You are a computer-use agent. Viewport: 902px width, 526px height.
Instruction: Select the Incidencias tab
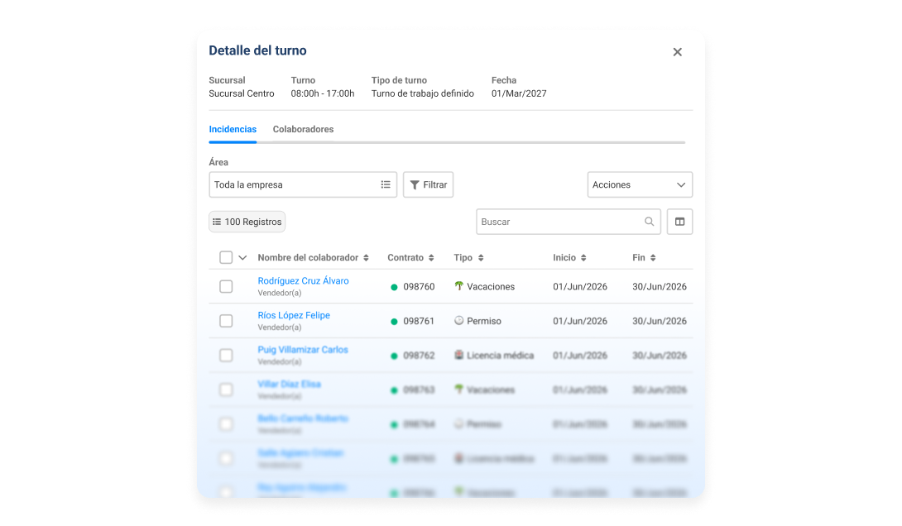click(x=233, y=129)
